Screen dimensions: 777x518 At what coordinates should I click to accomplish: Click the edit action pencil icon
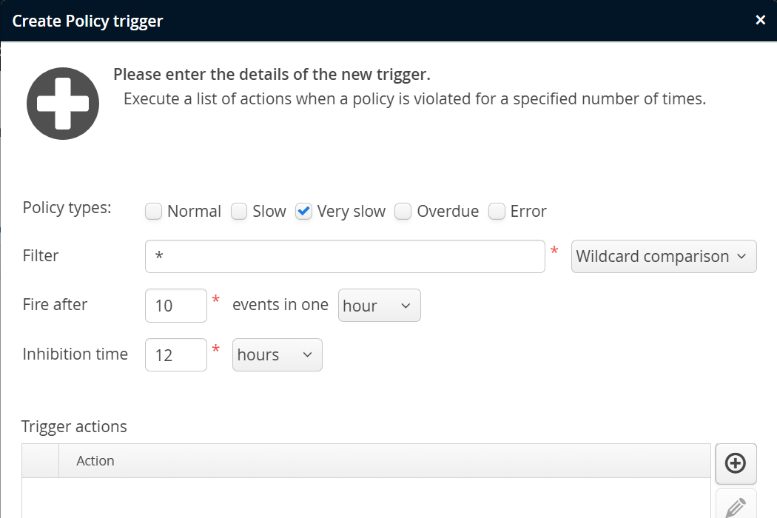pos(736,505)
